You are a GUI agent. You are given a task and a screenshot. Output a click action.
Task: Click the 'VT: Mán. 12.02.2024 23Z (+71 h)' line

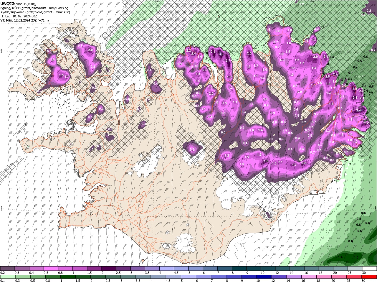(25, 20)
